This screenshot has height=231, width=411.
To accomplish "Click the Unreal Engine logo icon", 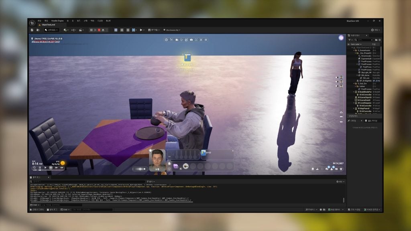I will tap(32, 22).
